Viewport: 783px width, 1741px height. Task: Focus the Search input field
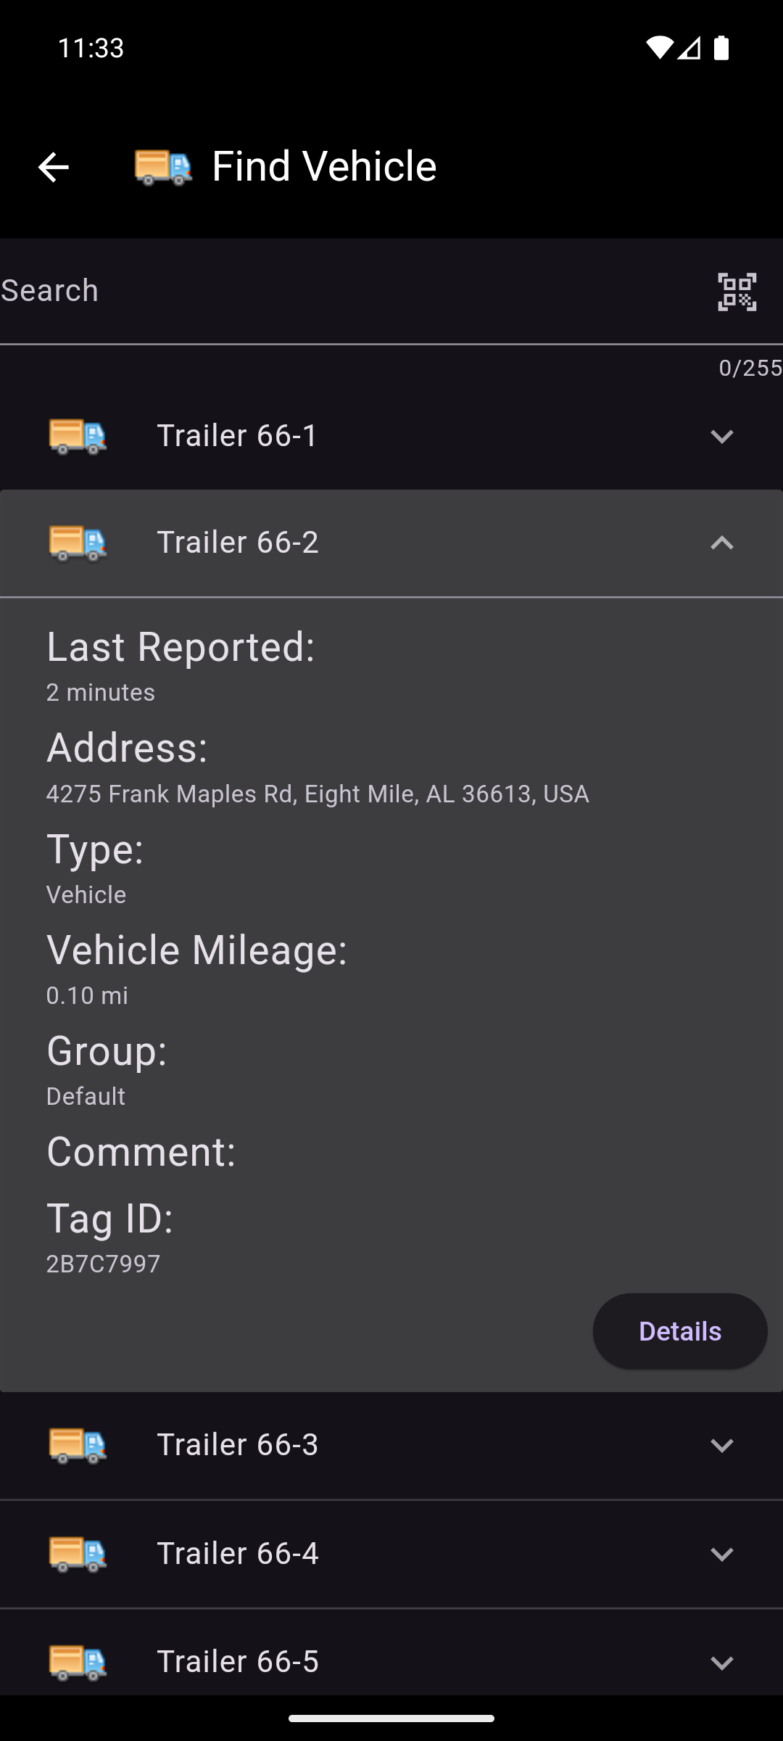tap(348, 291)
